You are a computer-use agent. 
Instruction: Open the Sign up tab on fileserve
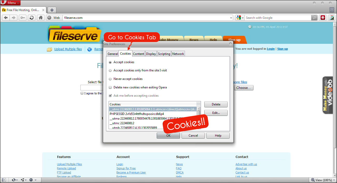(234, 40)
